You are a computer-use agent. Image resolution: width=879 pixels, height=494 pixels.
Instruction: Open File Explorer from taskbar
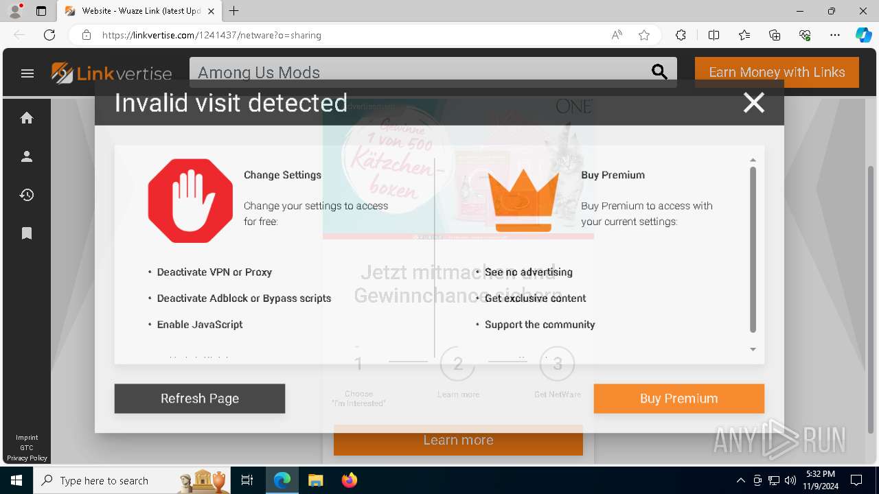click(x=315, y=480)
